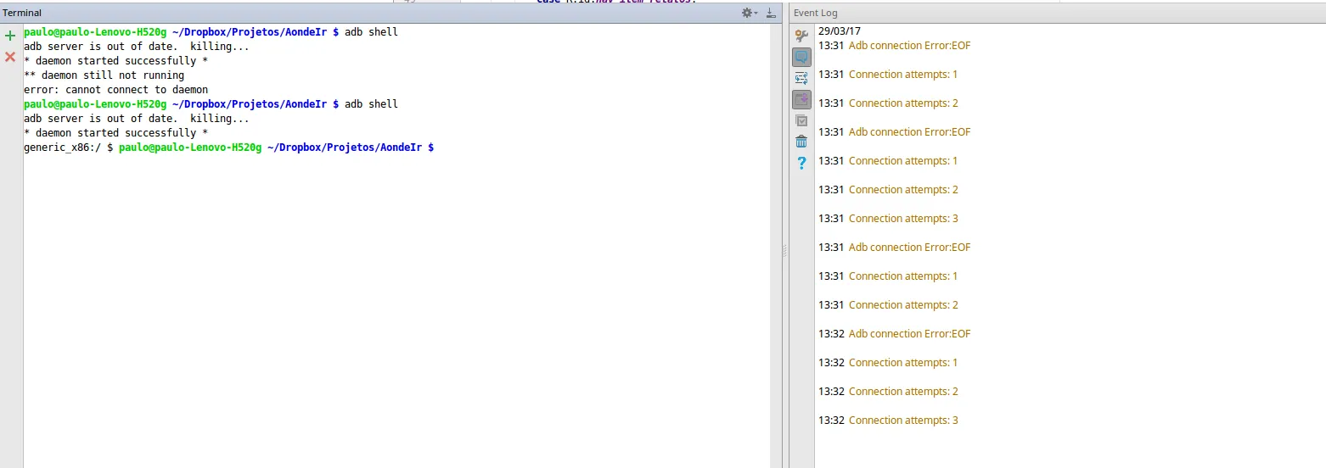Open Event Log help question mark
Image resolution: width=1326 pixels, height=468 pixels.
(x=801, y=163)
